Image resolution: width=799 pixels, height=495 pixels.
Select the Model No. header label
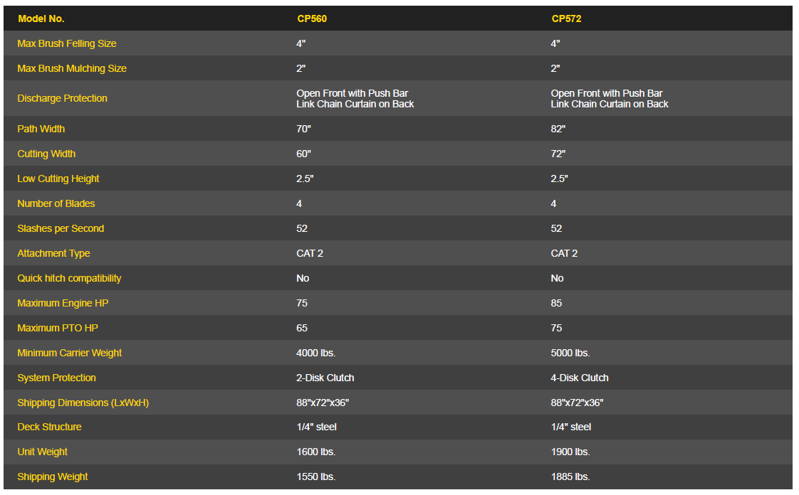coord(41,18)
